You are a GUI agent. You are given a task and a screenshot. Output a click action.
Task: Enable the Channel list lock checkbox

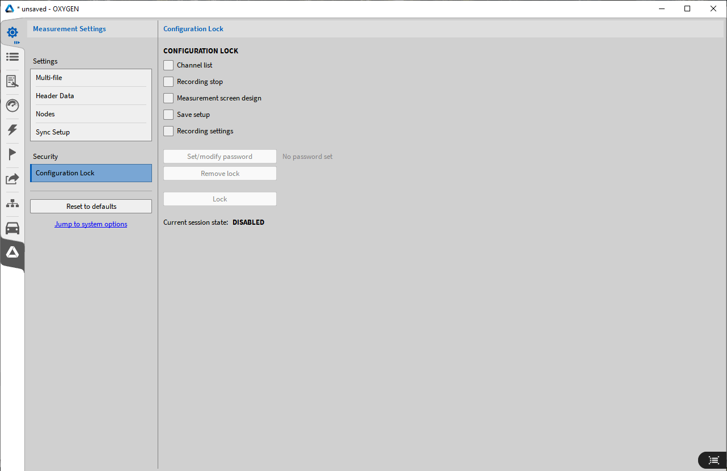pos(168,65)
